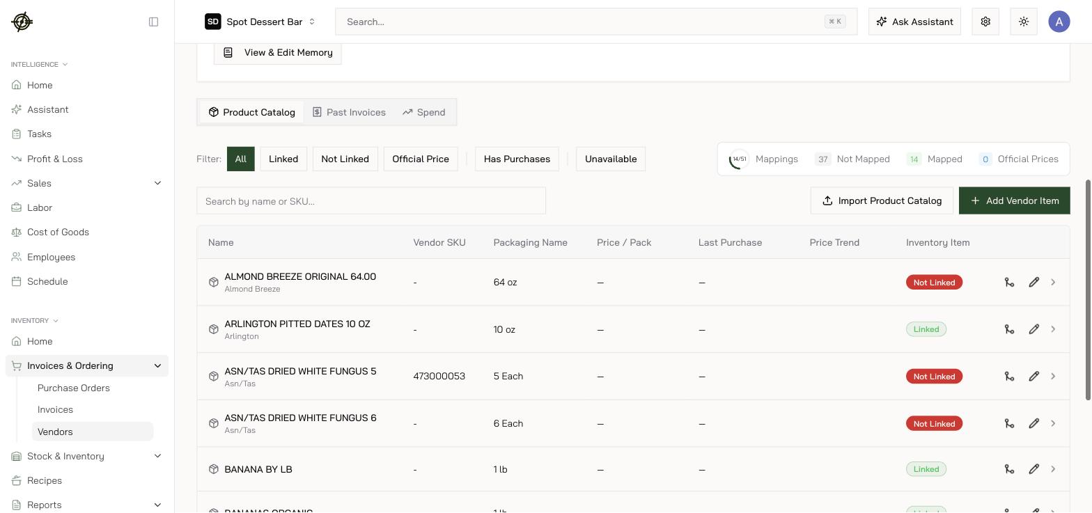Click the page vertical scrollbar

point(1088,290)
